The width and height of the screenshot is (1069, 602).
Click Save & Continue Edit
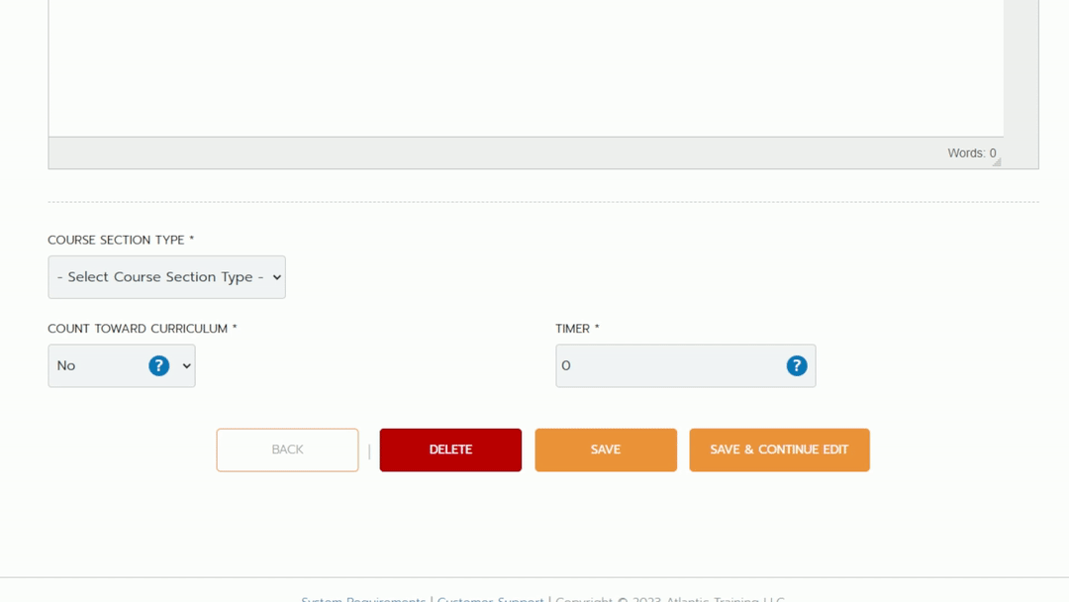(x=779, y=450)
